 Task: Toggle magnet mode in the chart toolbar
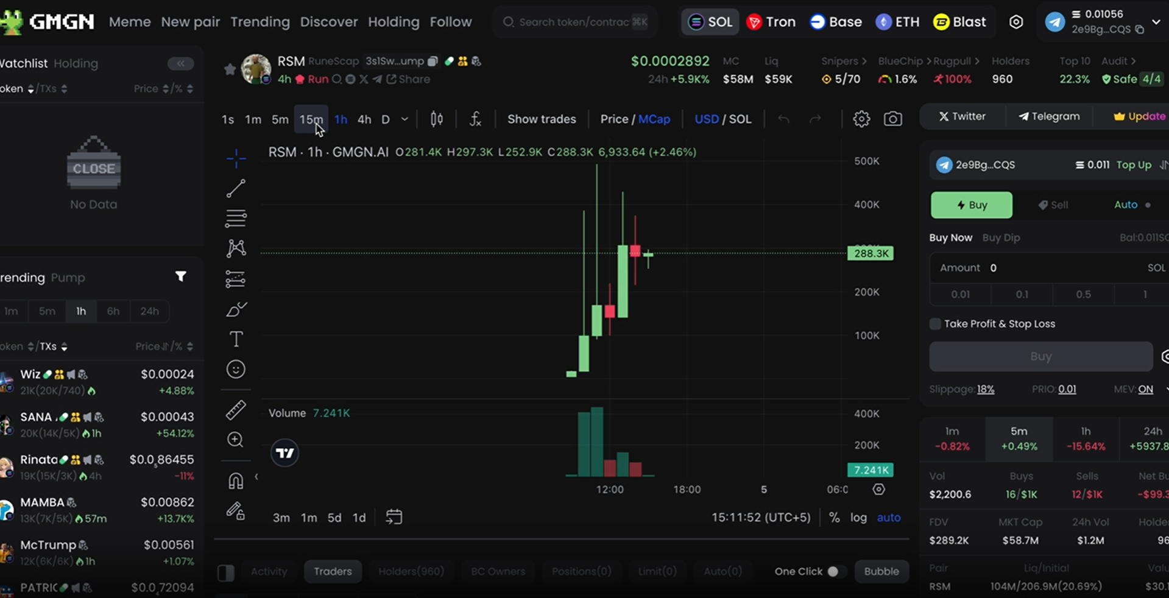(236, 481)
